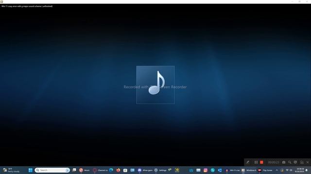The image size is (311, 174).
Task: Switch to Flap Screen Recorder taskbar item
Action: [265, 170]
